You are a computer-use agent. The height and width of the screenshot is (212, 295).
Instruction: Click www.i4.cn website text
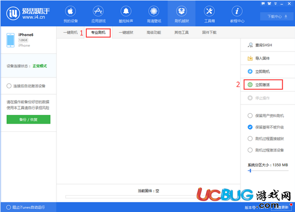(x=34, y=17)
